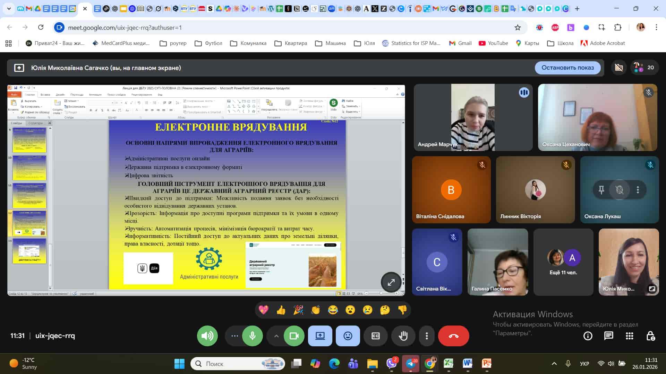This screenshot has height=374, width=666.
Task: Open the captions toggle button
Action: click(375, 336)
